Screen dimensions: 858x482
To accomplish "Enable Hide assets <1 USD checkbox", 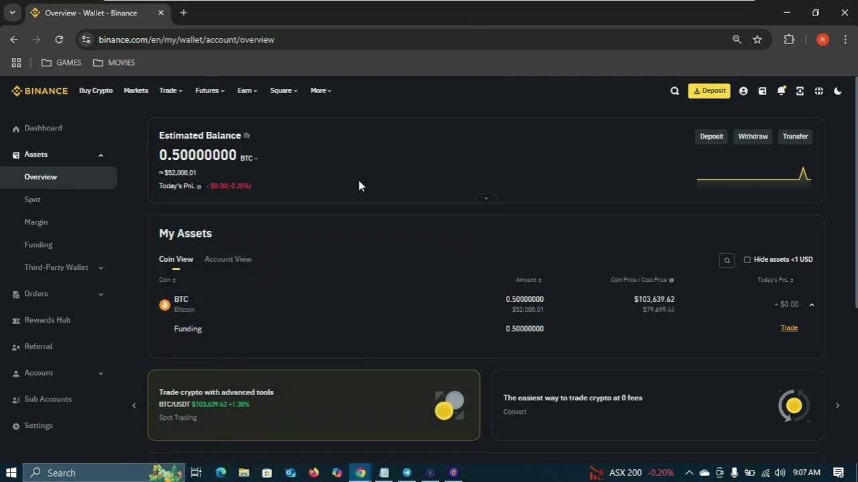I will 747,260.
